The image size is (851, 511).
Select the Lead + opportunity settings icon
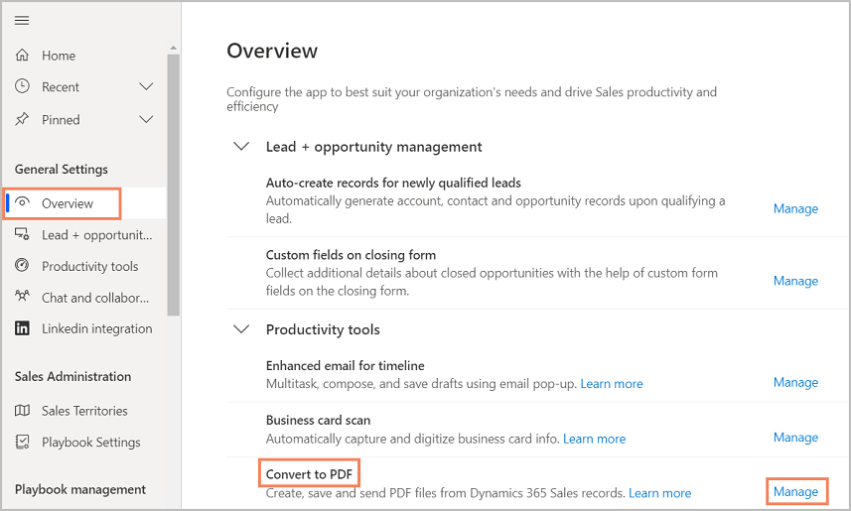coord(23,235)
